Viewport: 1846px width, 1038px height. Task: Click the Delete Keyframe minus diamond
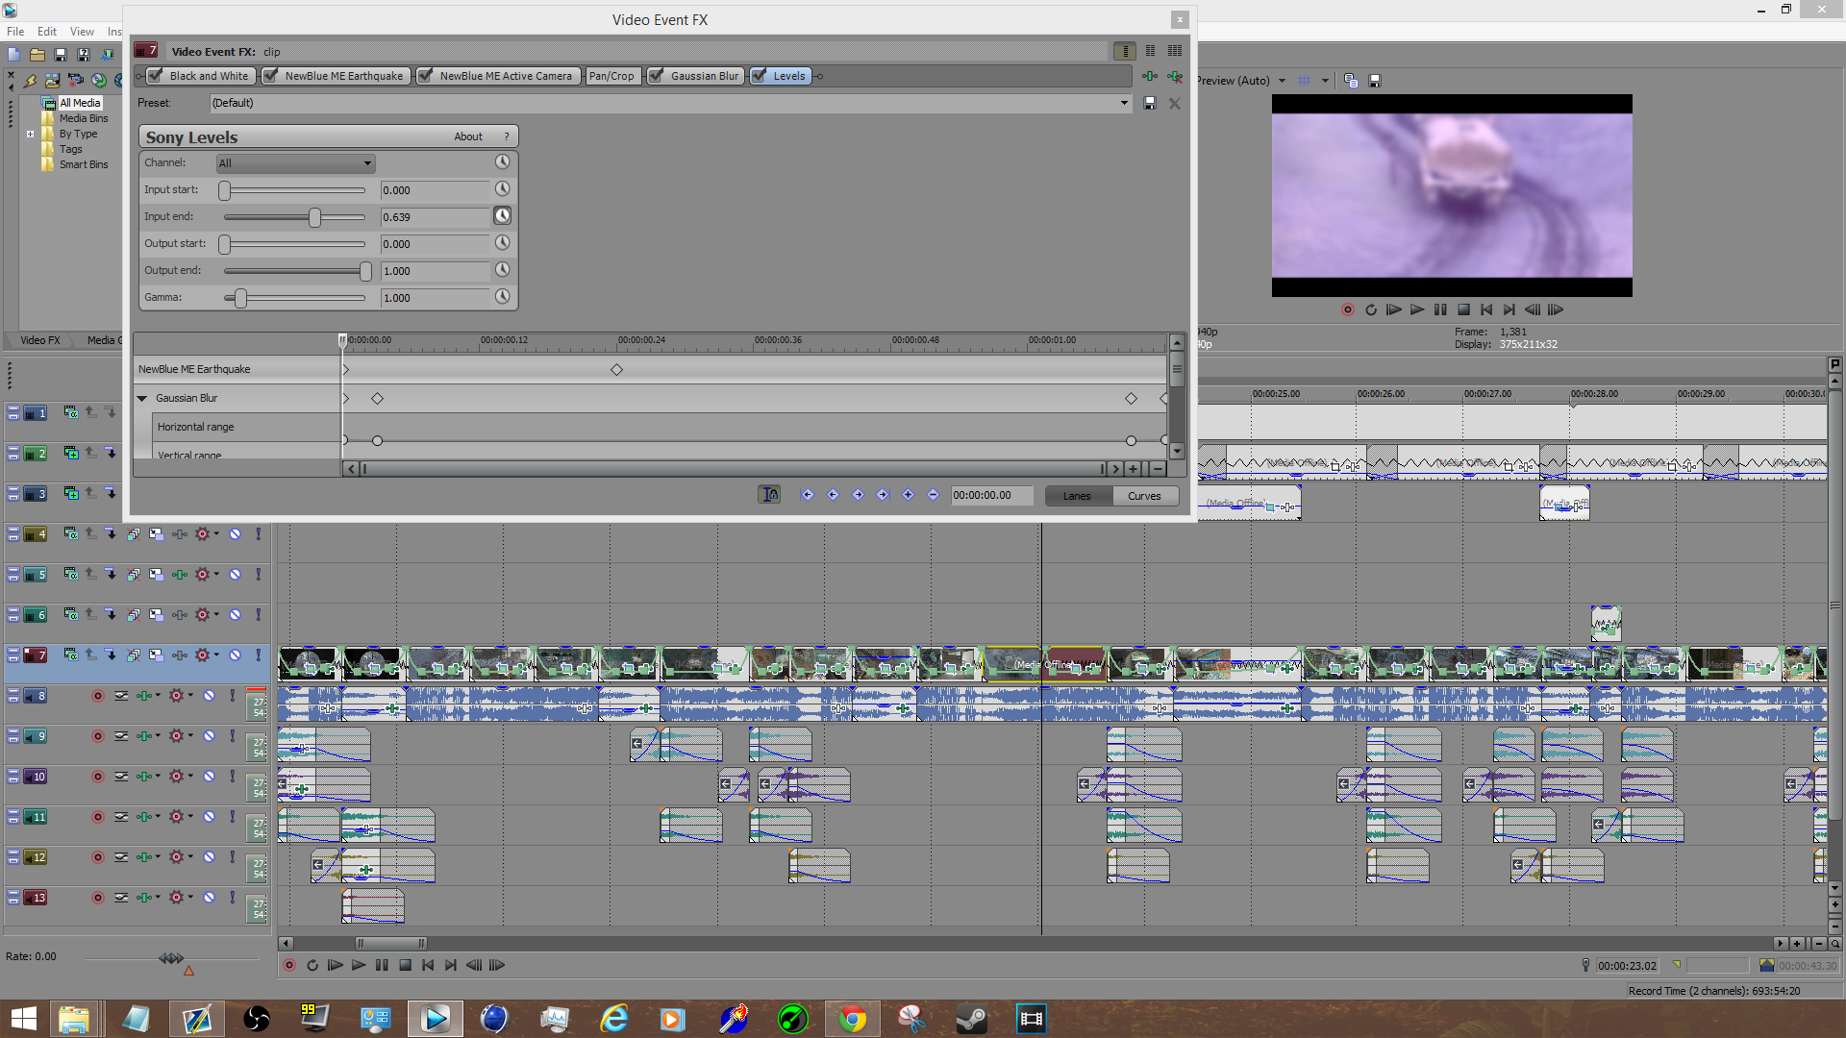coord(933,495)
